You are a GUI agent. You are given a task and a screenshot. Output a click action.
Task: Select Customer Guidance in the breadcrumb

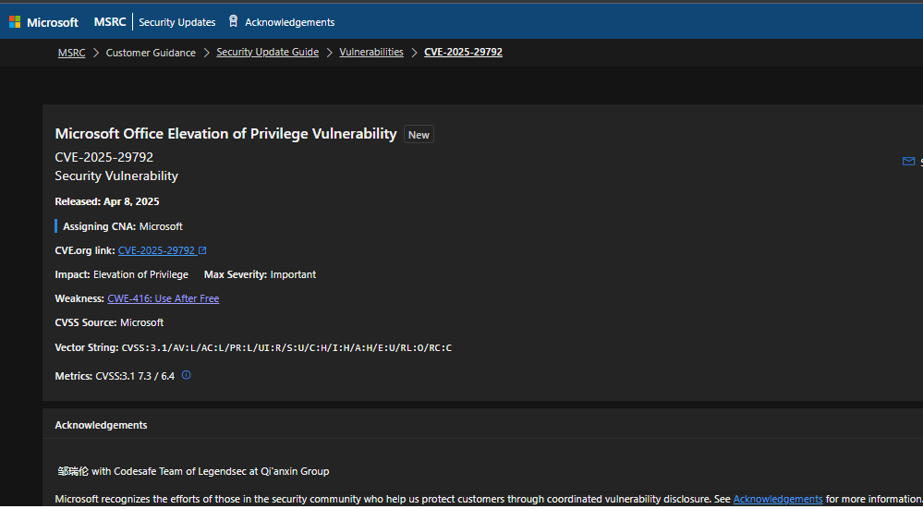(151, 53)
